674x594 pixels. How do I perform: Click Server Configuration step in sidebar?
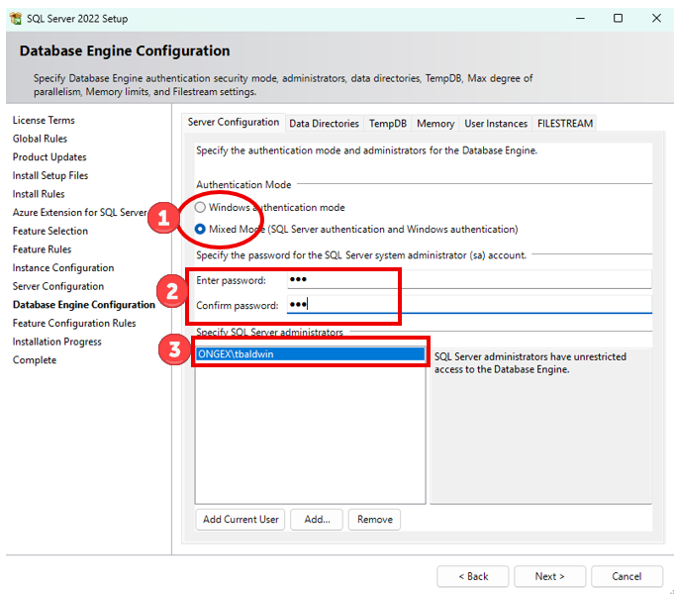[x=58, y=286]
